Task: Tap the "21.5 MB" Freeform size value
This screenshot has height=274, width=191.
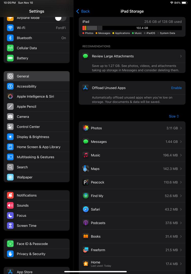Action: 172,250
